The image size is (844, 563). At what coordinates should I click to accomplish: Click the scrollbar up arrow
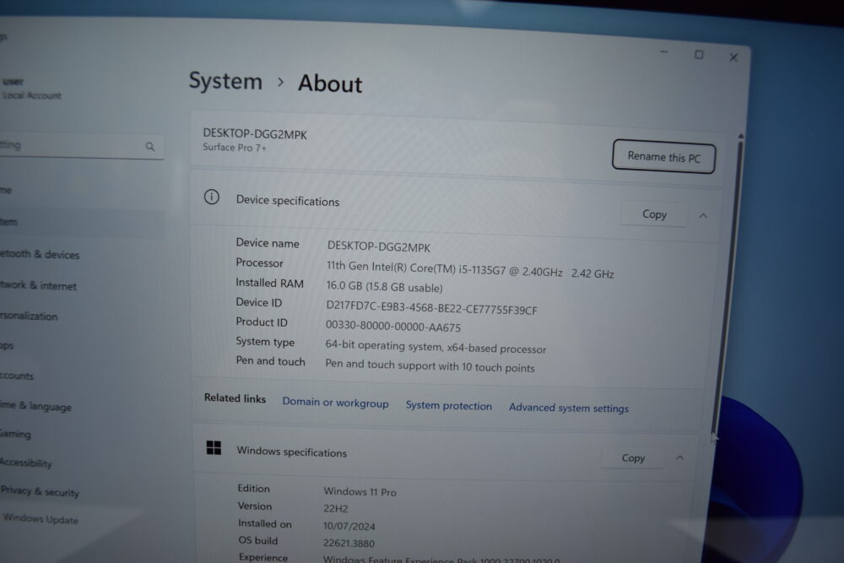click(x=741, y=136)
